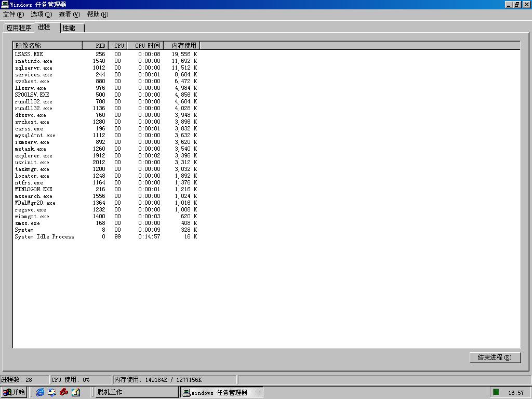Select the winmgmt.exe process
Screen dimensions: 532x399
pos(106,217)
